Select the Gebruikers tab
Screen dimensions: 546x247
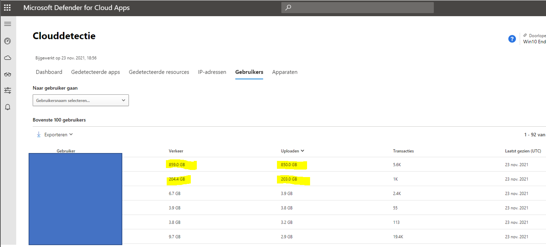tap(249, 72)
